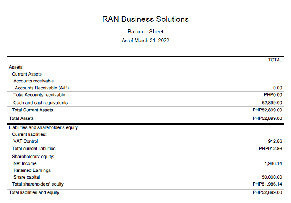Click the Balance Sheet subtitle
The image size is (291, 203).
tap(145, 32)
